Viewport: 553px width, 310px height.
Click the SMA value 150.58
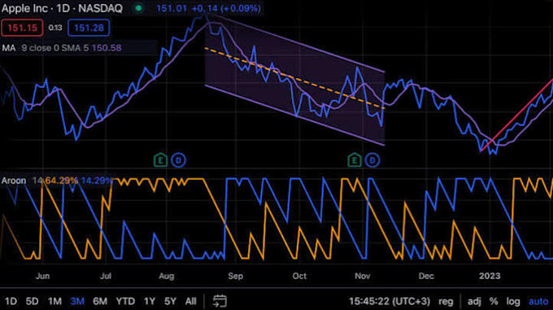(x=107, y=48)
